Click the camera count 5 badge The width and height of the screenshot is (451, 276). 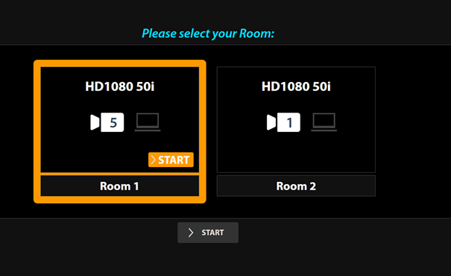coord(113,122)
